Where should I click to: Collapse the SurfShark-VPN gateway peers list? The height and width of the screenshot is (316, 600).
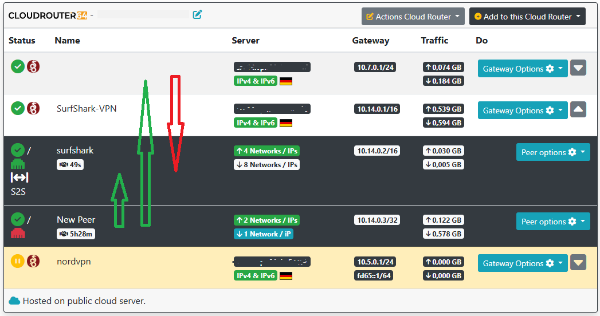[x=578, y=110]
